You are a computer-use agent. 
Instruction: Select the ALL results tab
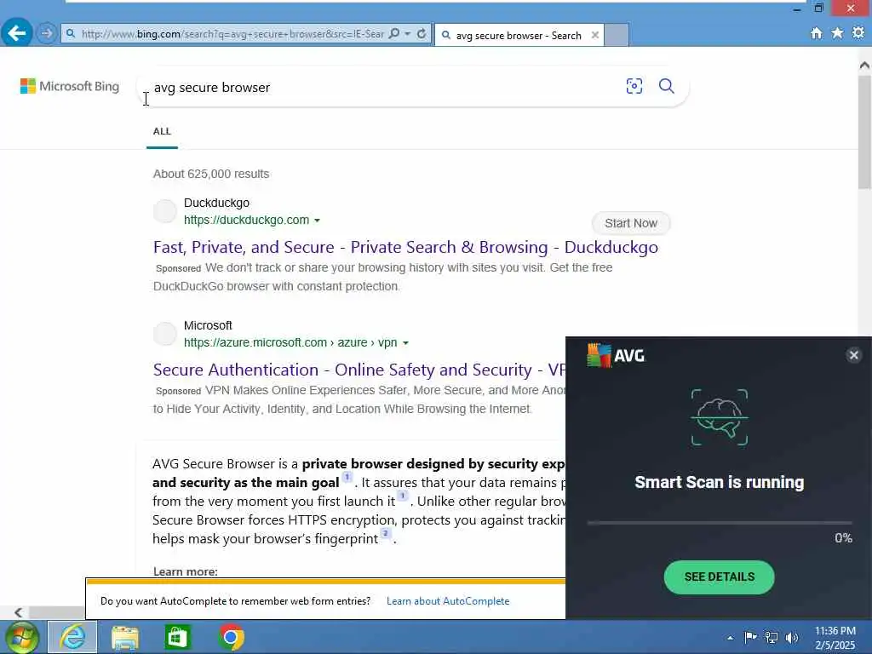(162, 131)
